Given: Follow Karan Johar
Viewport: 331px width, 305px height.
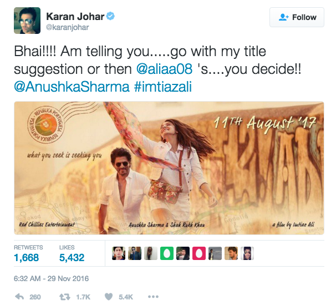Looking at the screenshot, I should tap(297, 17).
